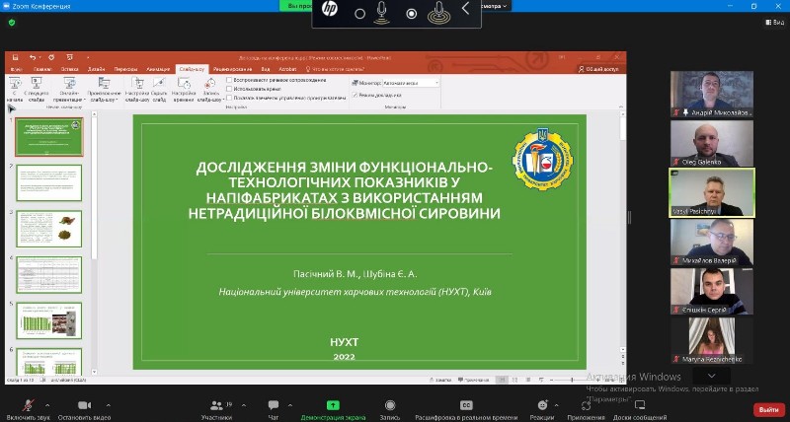Click Что вы хотите сделать search field
The image size is (790, 422).
click(335, 69)
